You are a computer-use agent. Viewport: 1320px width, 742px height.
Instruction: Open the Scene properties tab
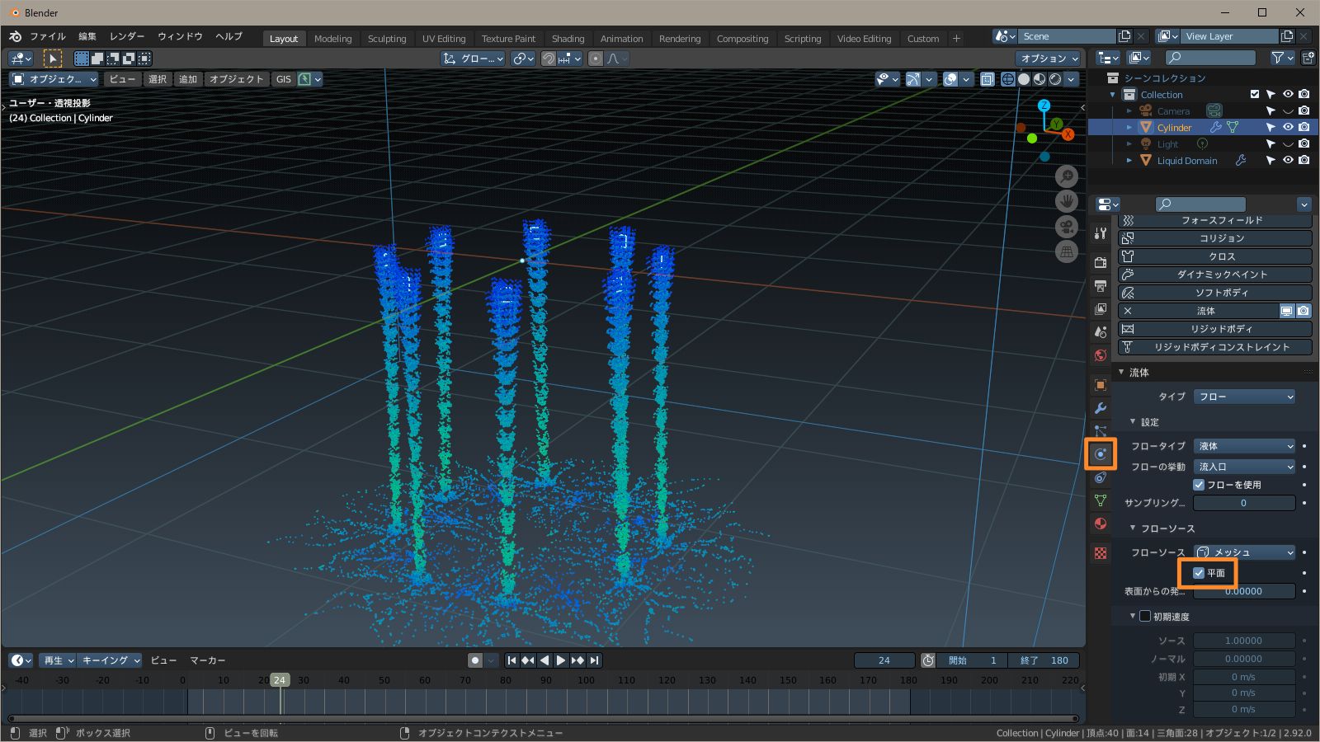(1101, 332)
